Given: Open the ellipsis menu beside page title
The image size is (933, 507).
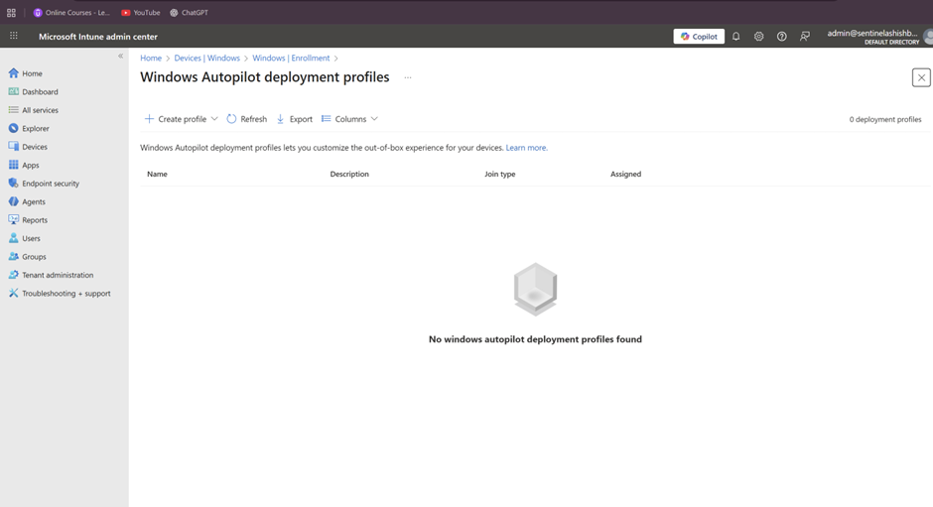Looking at the screenshot, I should click(407, 77).
